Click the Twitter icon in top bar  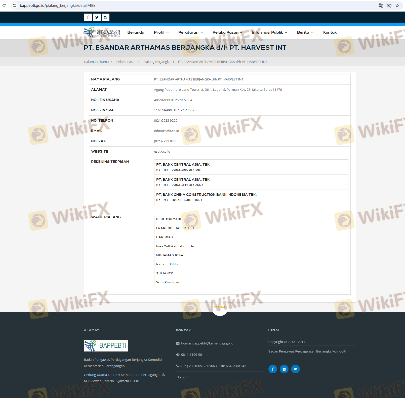97,17
